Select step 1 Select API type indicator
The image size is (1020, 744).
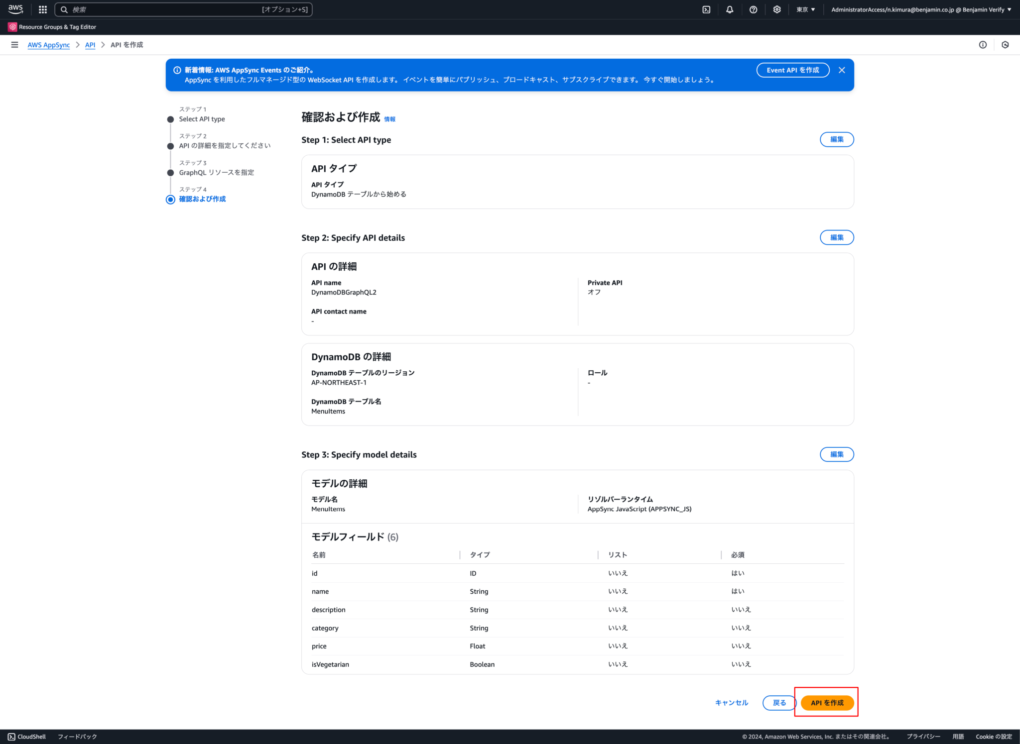click(x=170, y=119)
